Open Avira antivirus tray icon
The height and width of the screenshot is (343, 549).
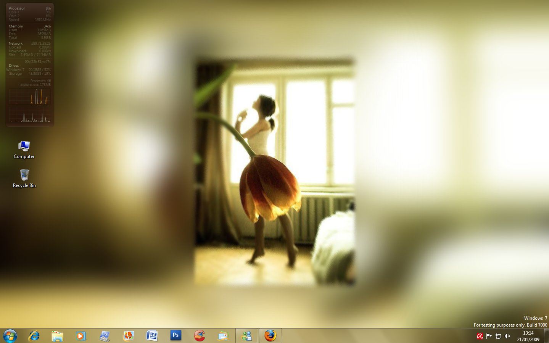(x=480, y=336)
